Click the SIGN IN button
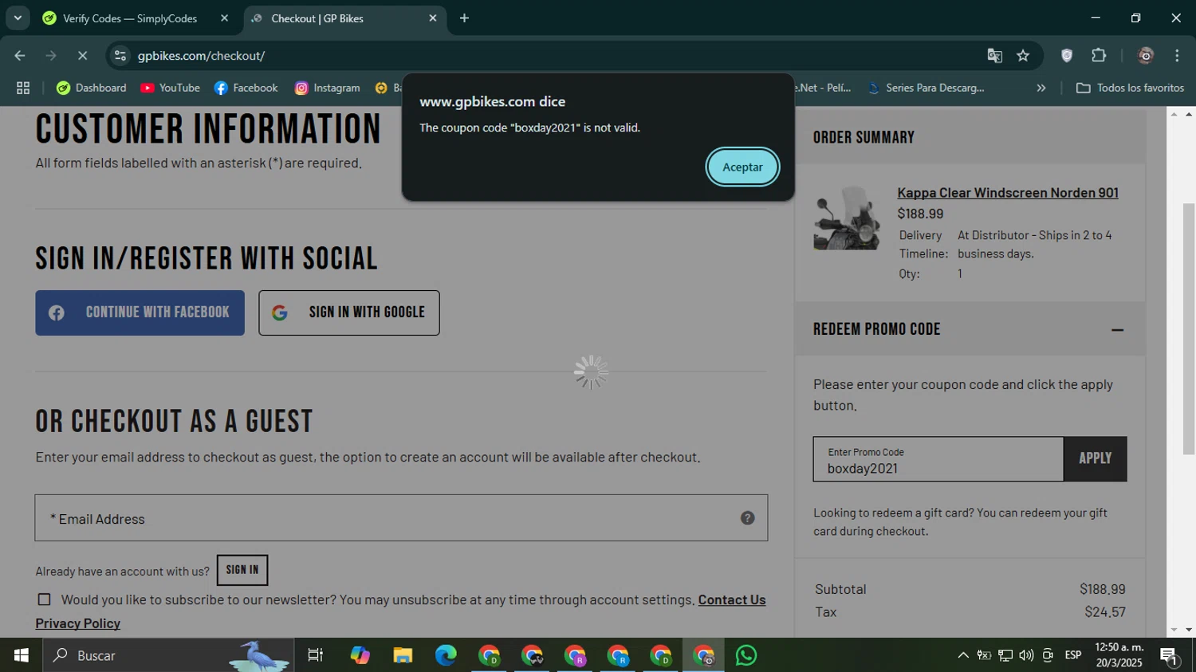The width and height of the screenshot is (1196, 672). click(242, 570)
